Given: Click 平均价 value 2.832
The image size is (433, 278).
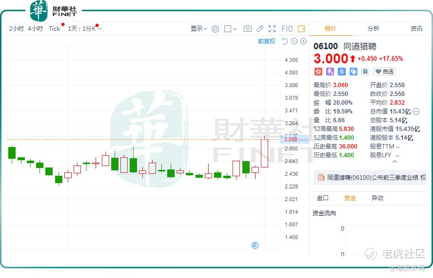Looking at the screenshot, I should point(397,103).
